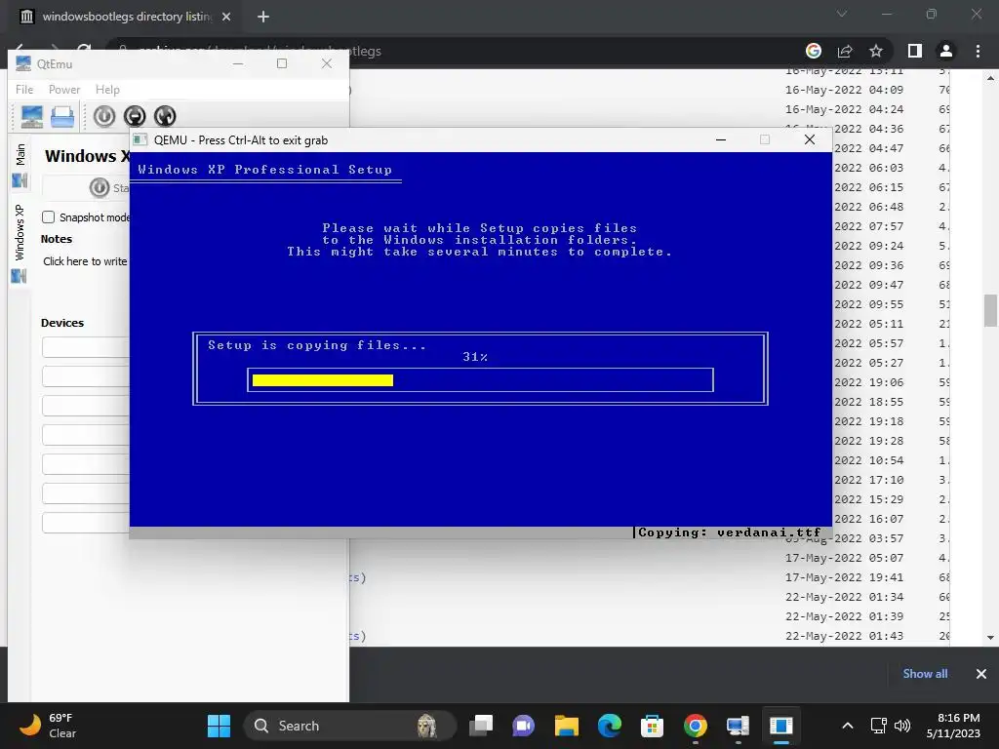Click the share page icon in Chrome
This screenshot has height=749, width=999.
845,51
